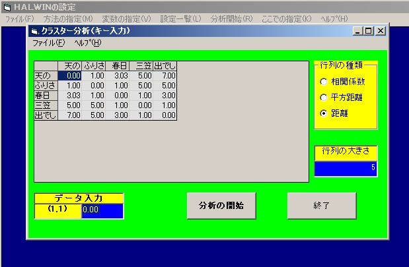This screenshot has height=267, width=409.
Task: Click the 分析の開始 button
Action: click(221, 206)
